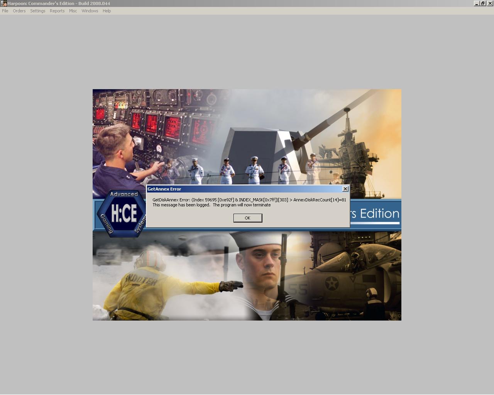Screen dimensions: 494x395
Task: Open the Help menu
Action: [x=107, y=11]
